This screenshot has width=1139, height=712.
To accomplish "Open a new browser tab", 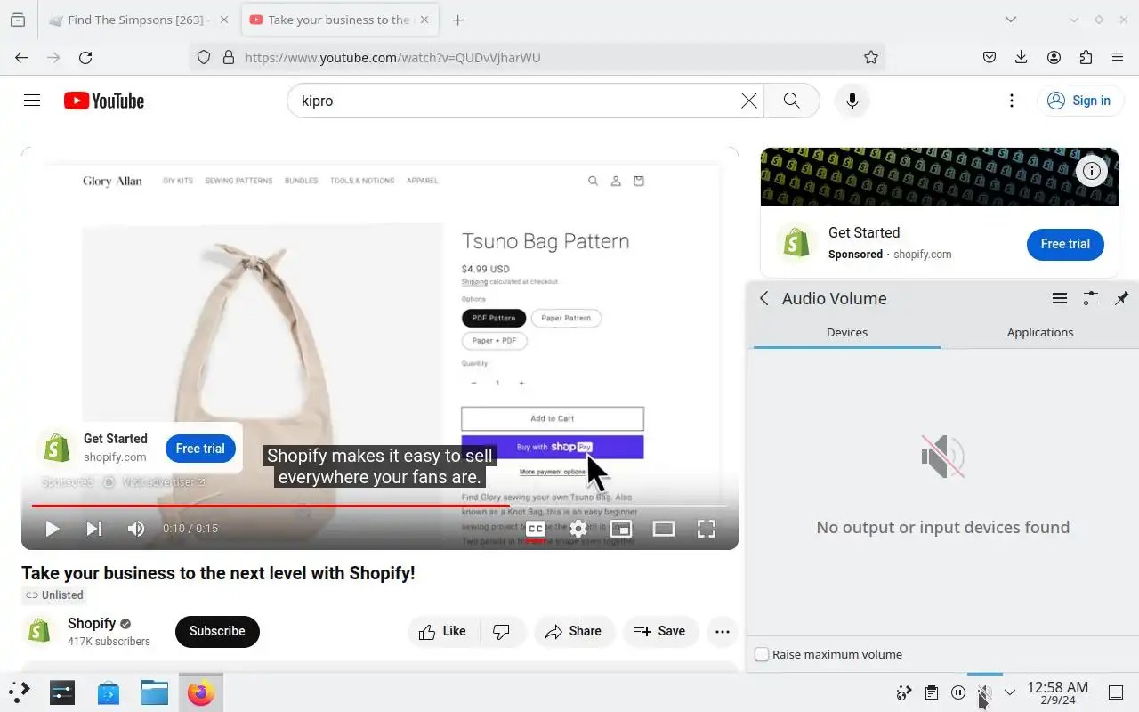I will pos(457,20).
